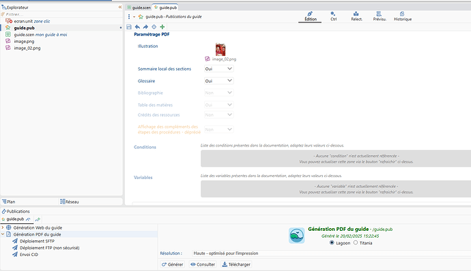Collapse the Explorateur panel with double chevron
This screenshot has height=271, width=471.
pos(120,7)
